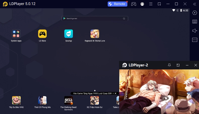Close the Vào Game promo banner

[115, 93]
